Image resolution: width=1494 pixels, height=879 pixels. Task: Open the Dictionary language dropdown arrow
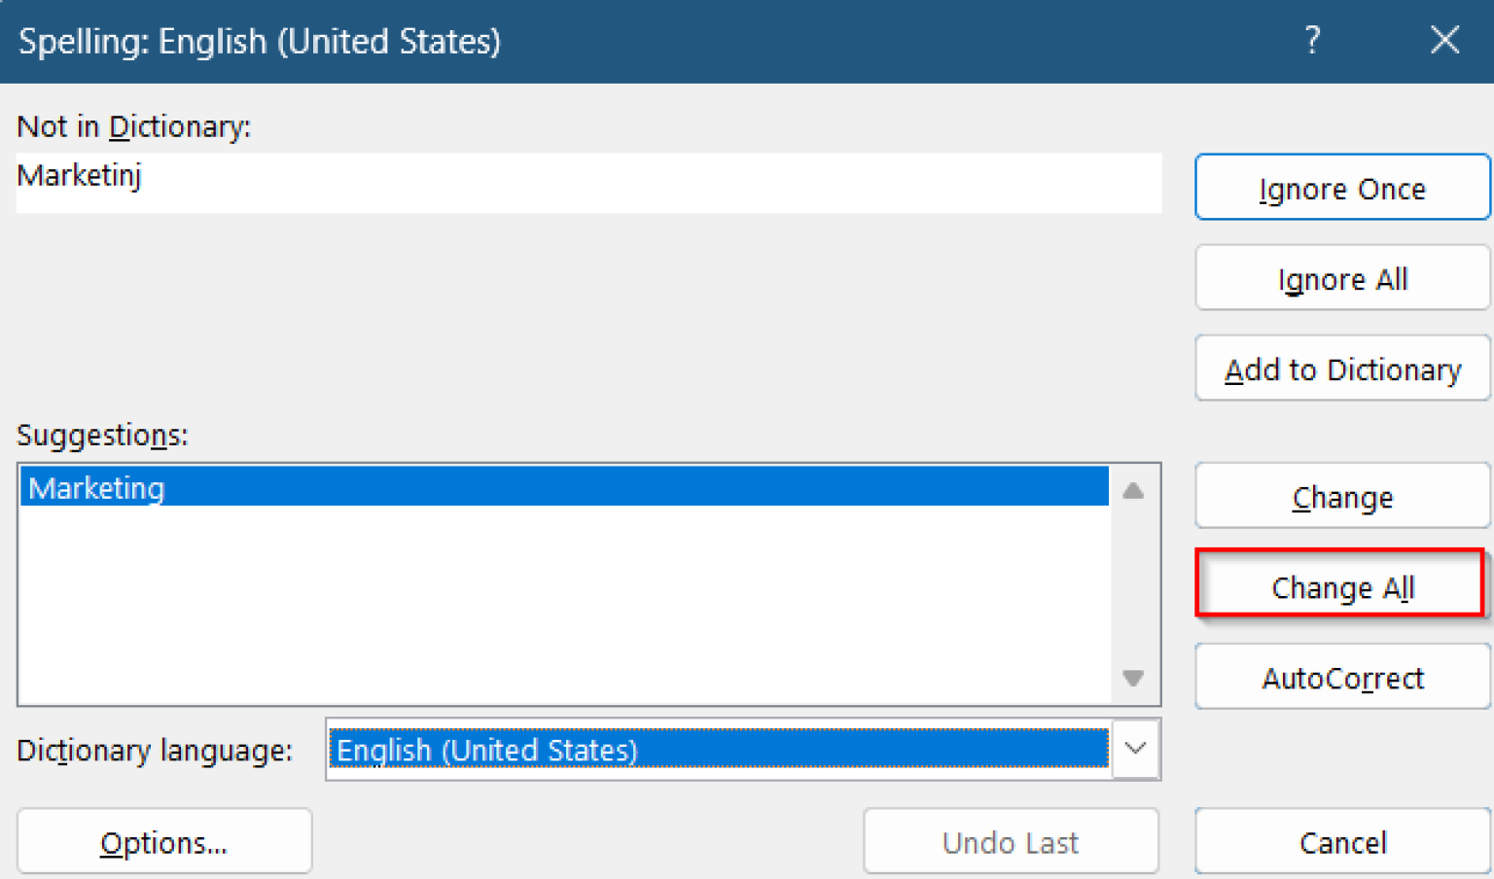point(1134,749)
